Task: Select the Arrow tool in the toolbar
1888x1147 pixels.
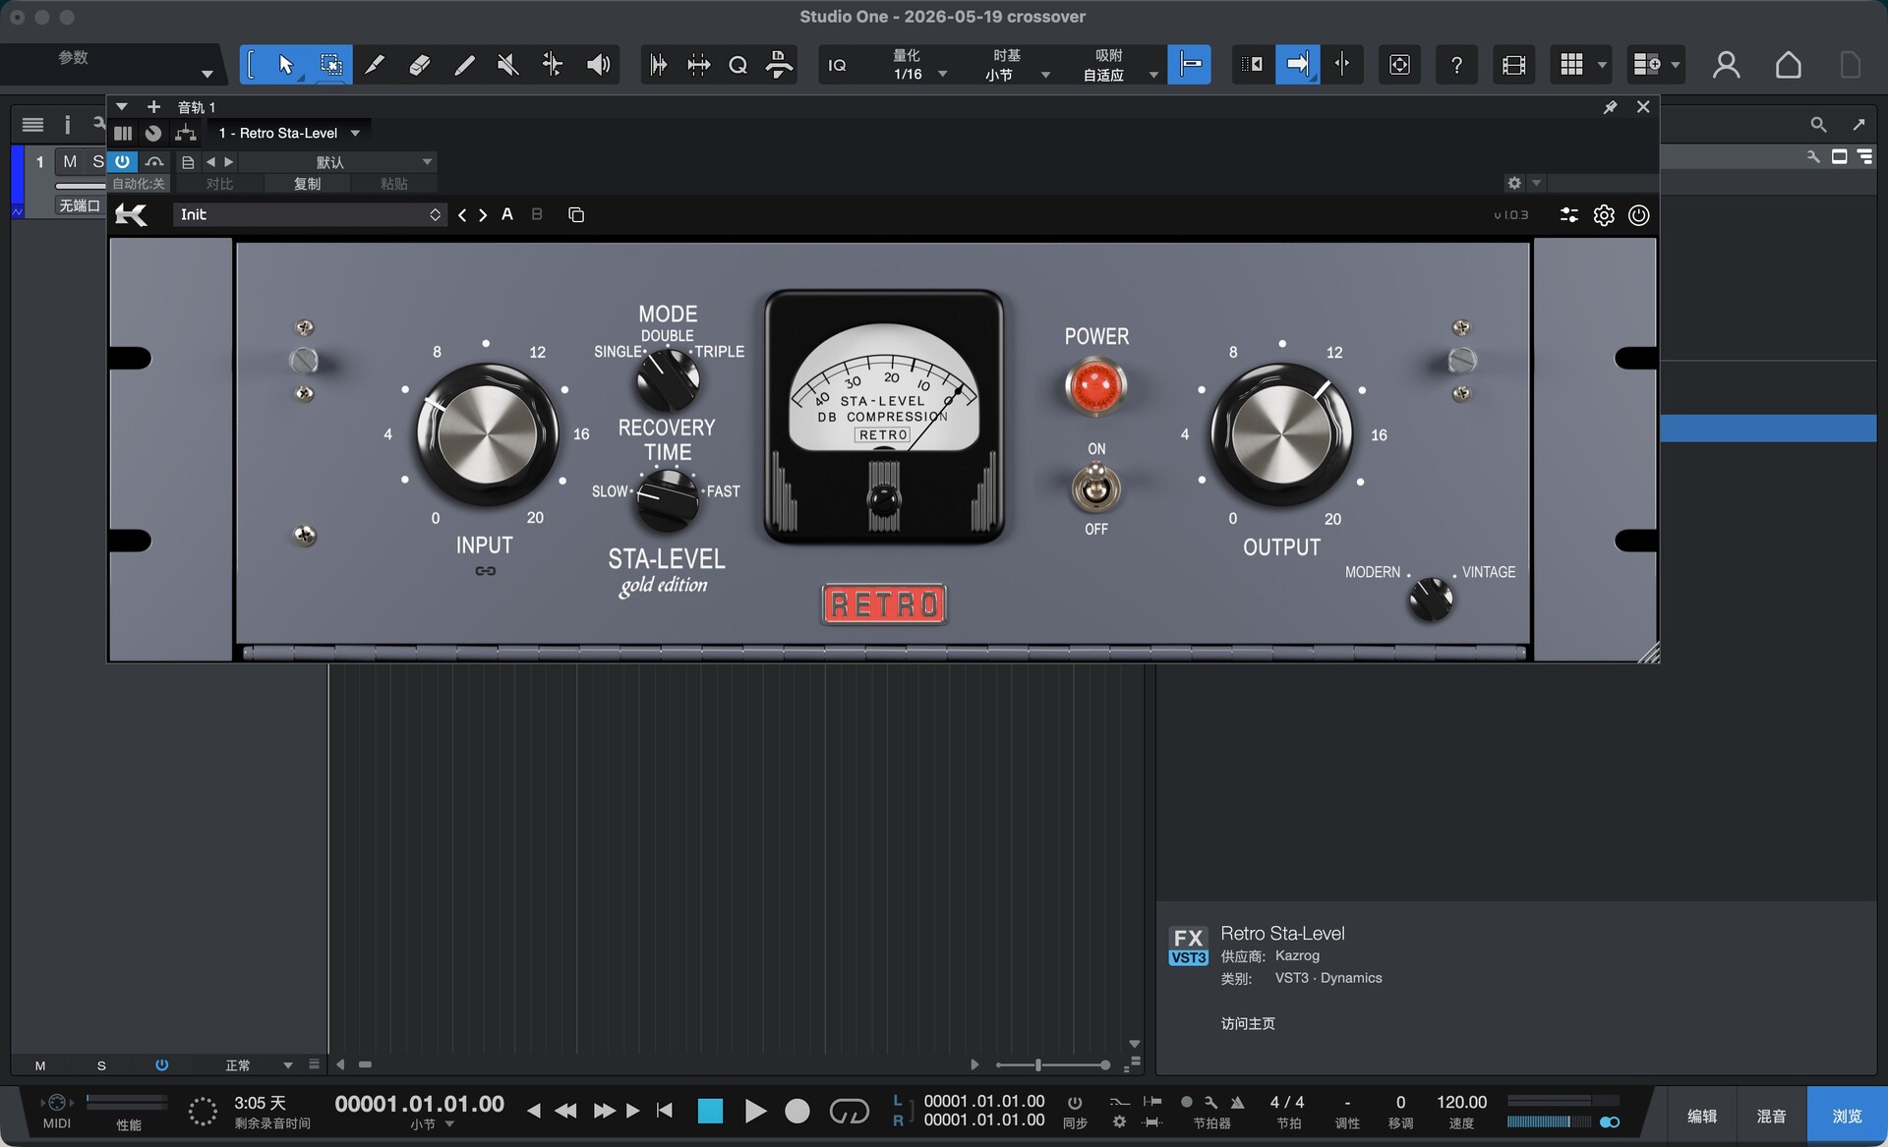Action: coord(285,65)
